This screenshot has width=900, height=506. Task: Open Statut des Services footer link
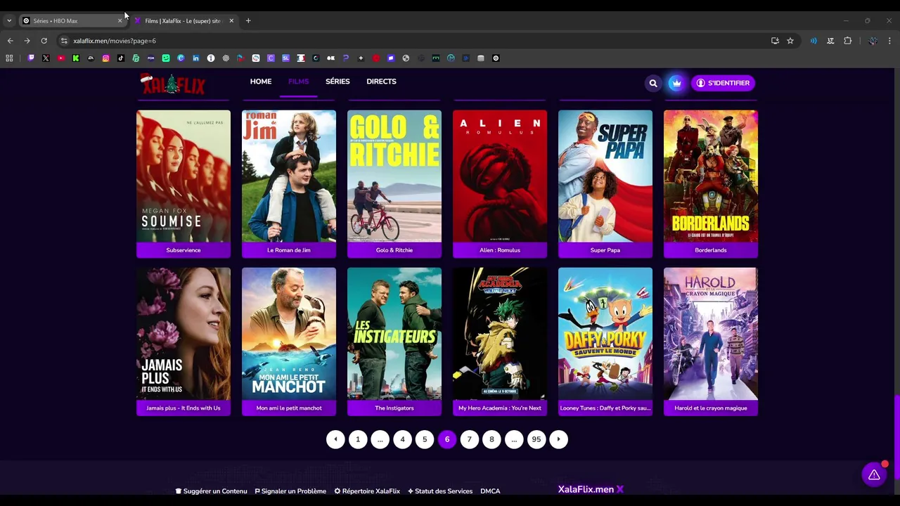tap(440, 491)
